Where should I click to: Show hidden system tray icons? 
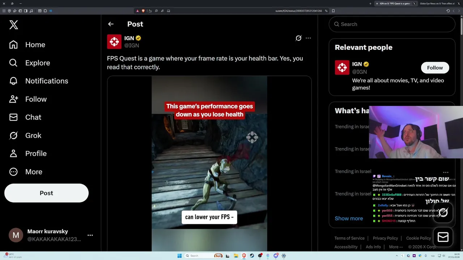397,256
